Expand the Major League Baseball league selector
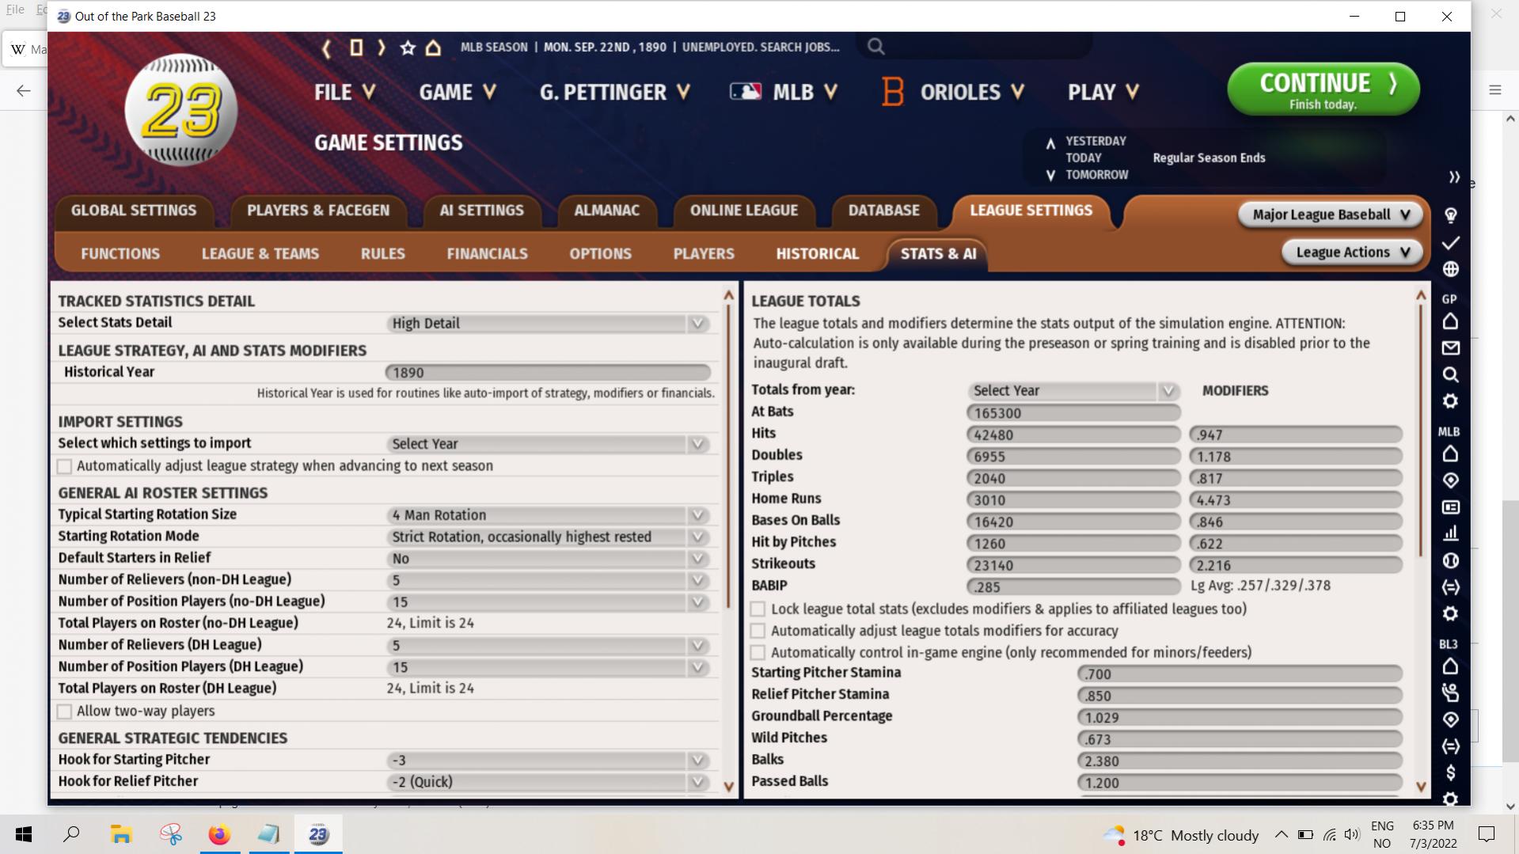Viewport: 1519px width, 854px height. coord(1331,214)
